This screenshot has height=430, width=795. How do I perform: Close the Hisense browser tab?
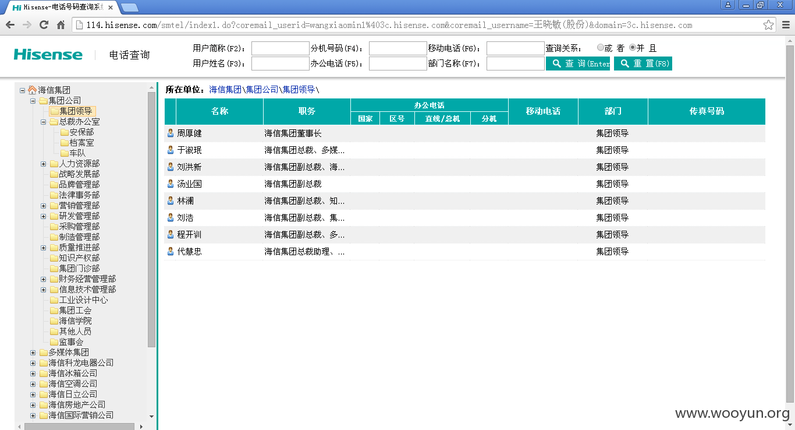click(x=111, y=8)
